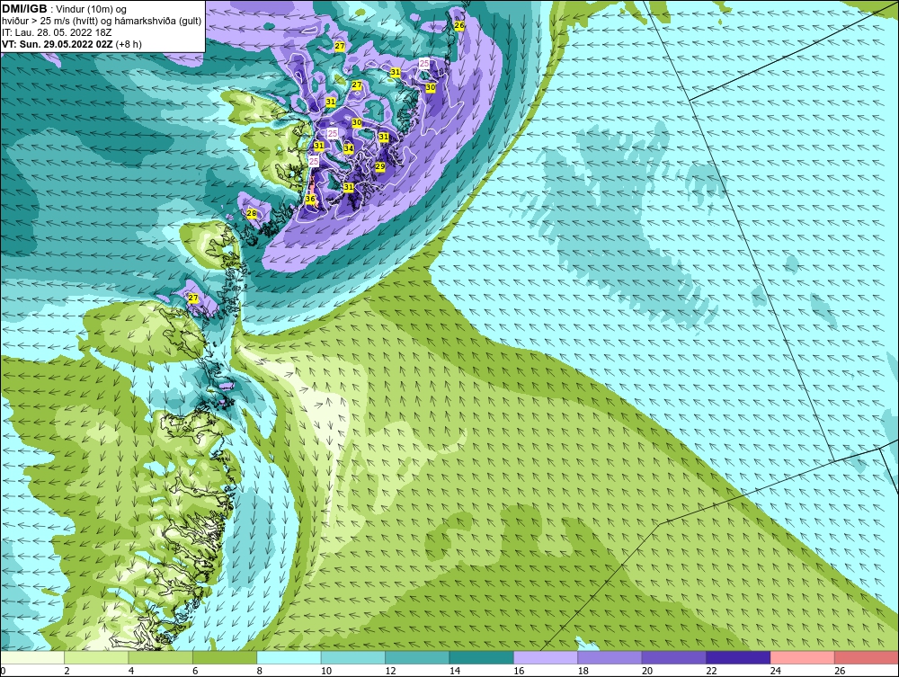The width and height of the screenshot is (899, 677).
Task: Click the olive green 6–8 m/s legend swatch
Action: [225, 657]
